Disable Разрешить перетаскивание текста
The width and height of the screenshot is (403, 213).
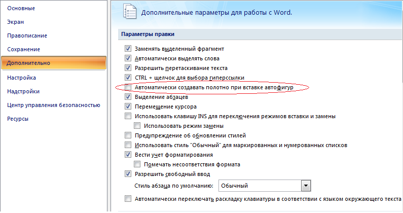(128, 67)
